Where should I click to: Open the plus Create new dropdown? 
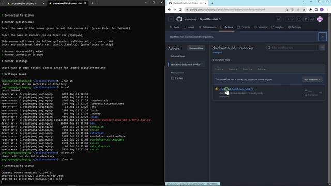(x=290, y=19)
